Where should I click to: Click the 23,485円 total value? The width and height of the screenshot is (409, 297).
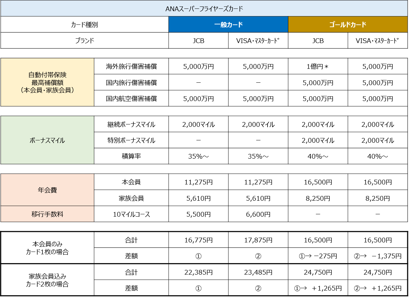258,272
